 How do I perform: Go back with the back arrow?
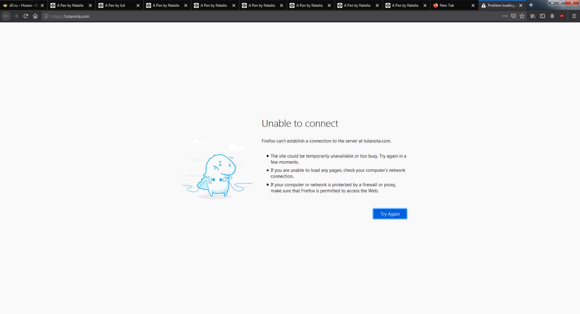(6, 16)
